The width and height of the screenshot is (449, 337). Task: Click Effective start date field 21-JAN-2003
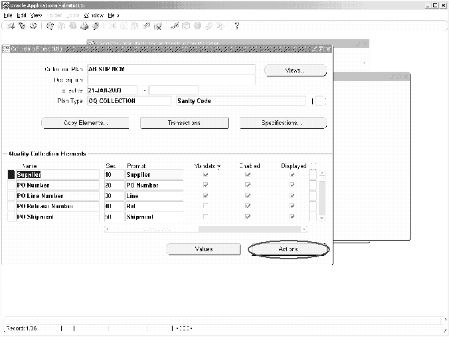(112, 90)
